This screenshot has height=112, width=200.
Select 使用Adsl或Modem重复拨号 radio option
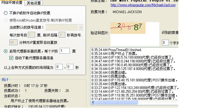tap(6, 20)
